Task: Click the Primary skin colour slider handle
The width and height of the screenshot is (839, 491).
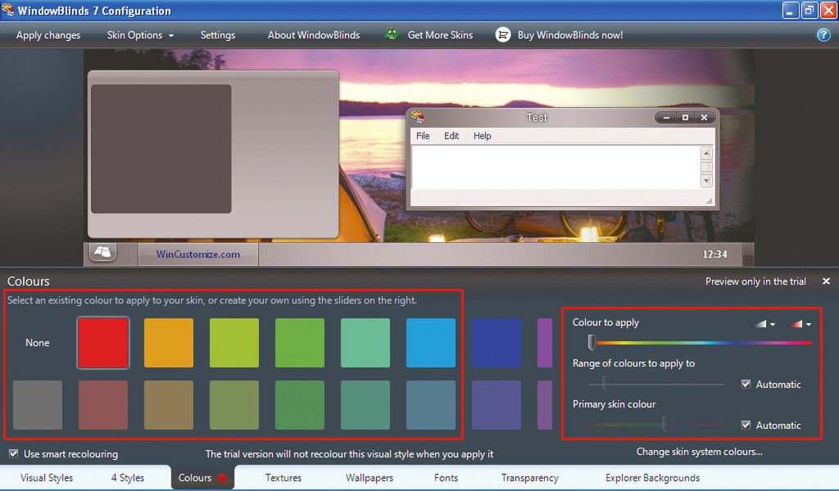Action: point(665,424)
